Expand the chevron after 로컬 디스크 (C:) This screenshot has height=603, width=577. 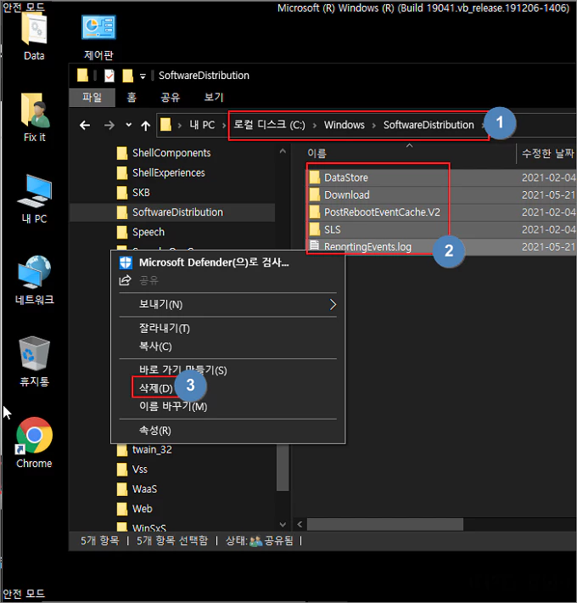click(315, 126)
